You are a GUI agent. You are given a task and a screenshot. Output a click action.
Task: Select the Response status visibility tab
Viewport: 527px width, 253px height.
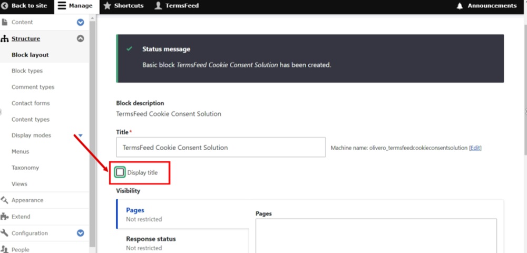pyautogui.click(x=182, y=241)
